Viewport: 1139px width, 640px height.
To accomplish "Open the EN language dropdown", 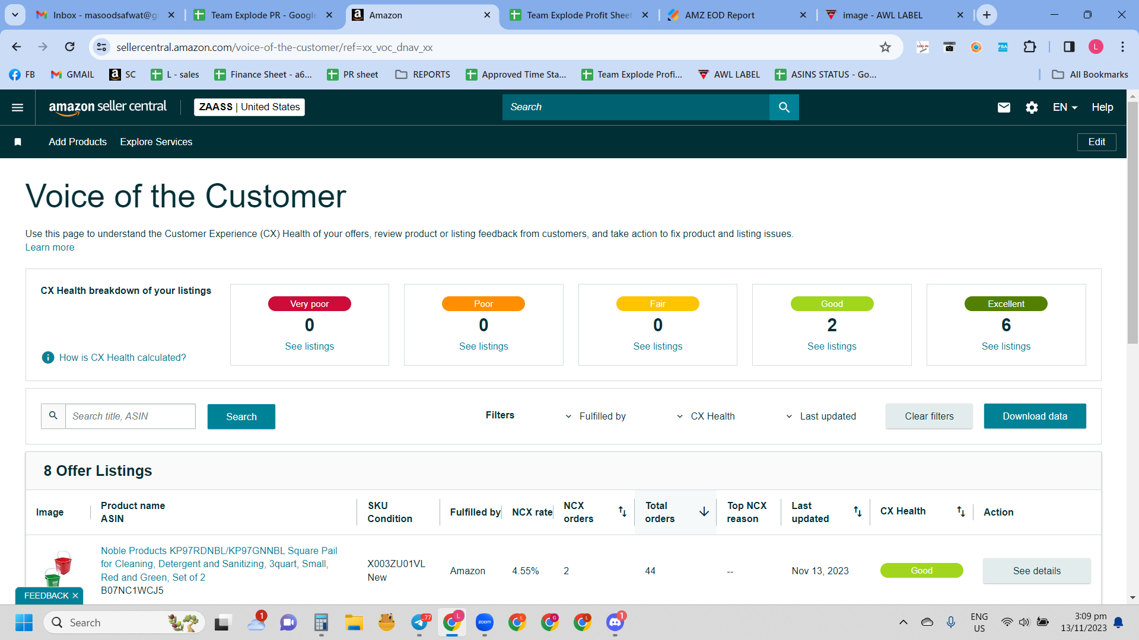I will [x=1065, y=107].
